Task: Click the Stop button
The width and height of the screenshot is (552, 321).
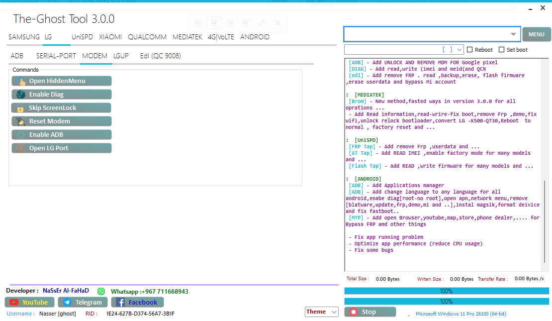Action: coord(370,312)
